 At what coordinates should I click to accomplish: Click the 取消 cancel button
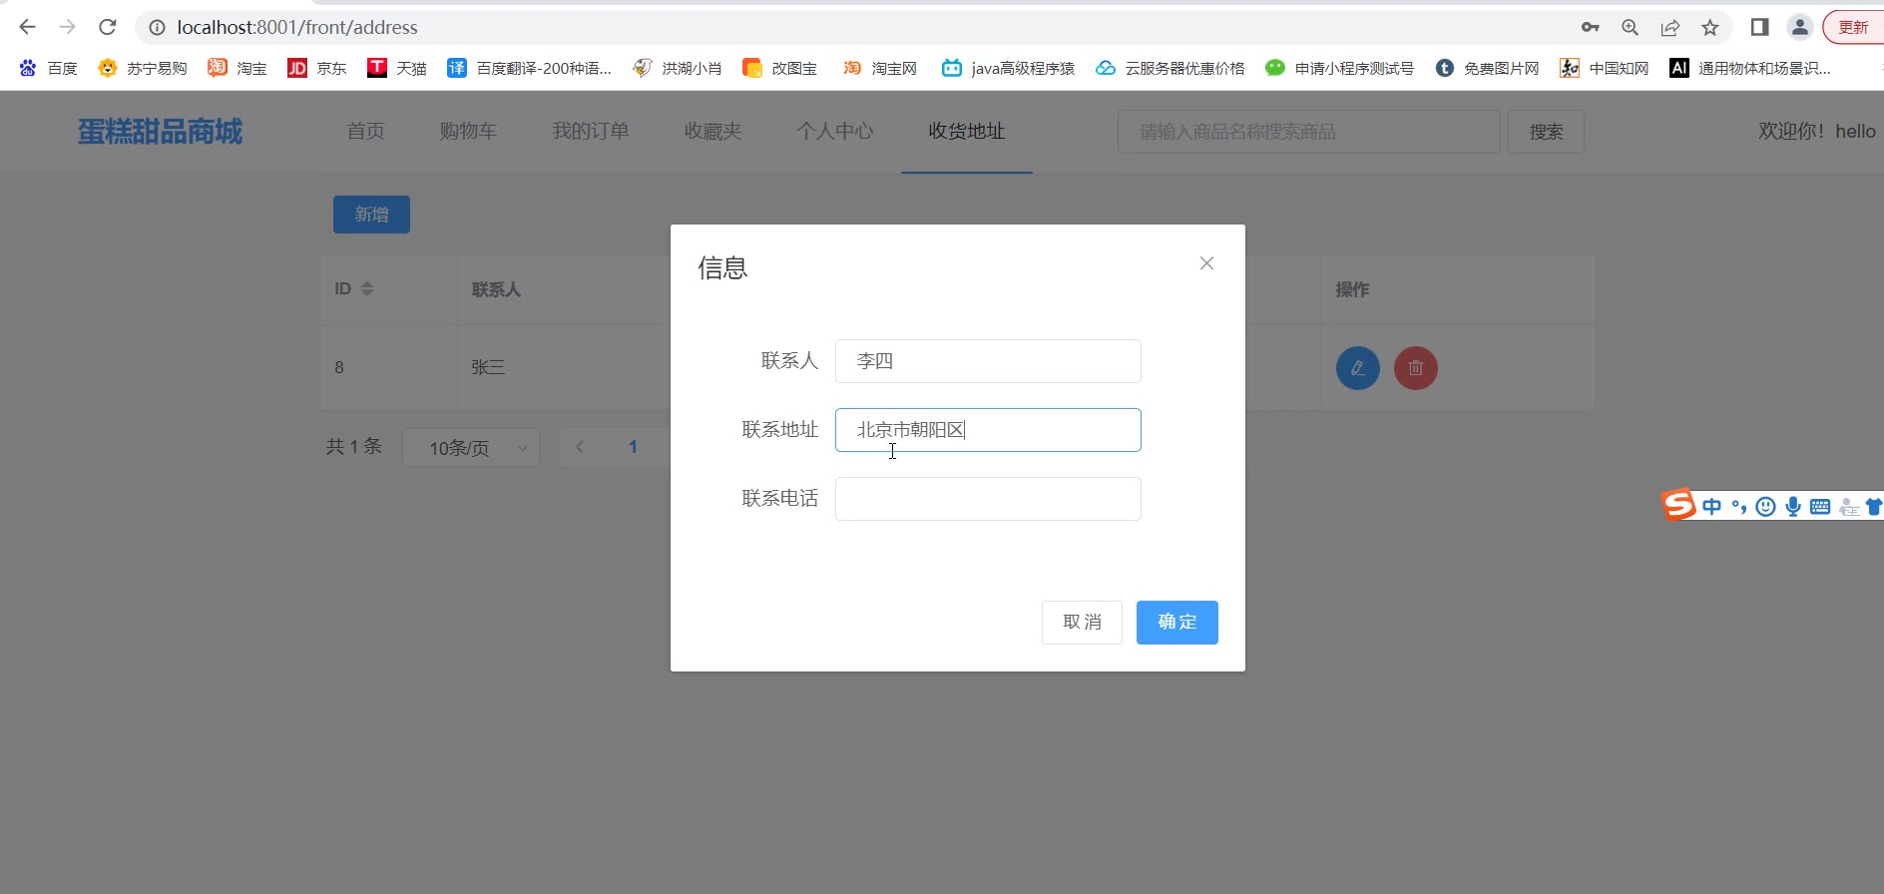[x=1082, y=623]
